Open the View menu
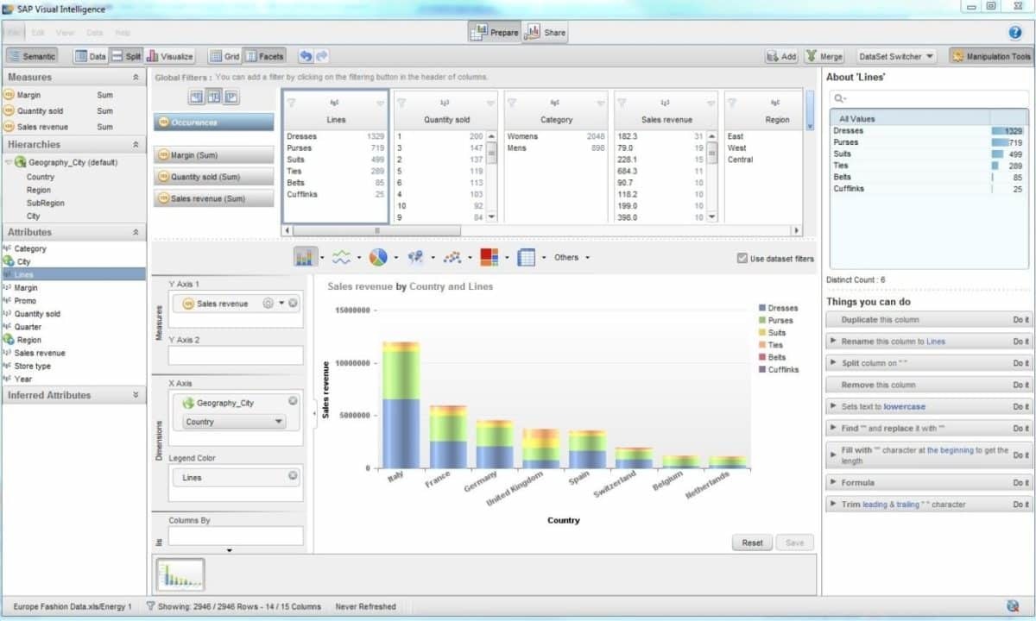 [66, 33]
